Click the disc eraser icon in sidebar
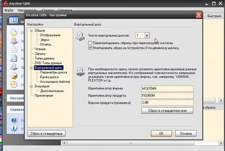Screen dimensions: 225x151 pyautogui.click(x=14, y=76)
